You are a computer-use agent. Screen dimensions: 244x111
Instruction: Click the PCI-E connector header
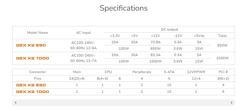(x=223, y=72)
